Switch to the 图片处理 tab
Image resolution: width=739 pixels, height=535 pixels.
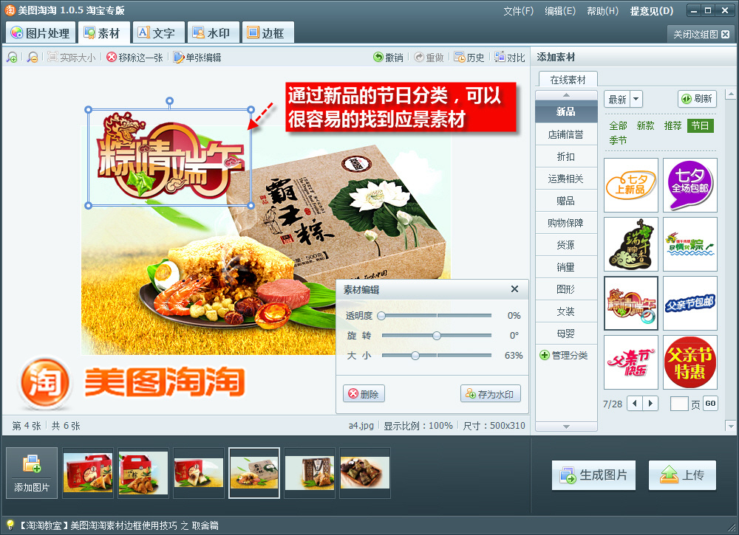tap(41, 32)
